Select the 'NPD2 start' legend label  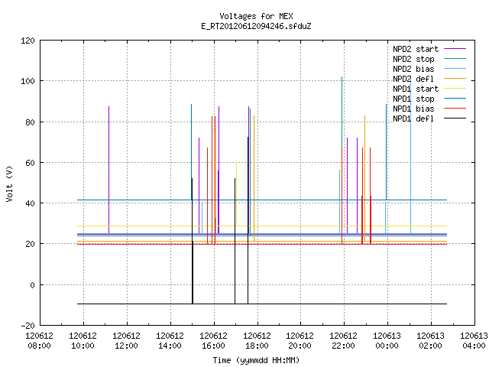[416, 49]
